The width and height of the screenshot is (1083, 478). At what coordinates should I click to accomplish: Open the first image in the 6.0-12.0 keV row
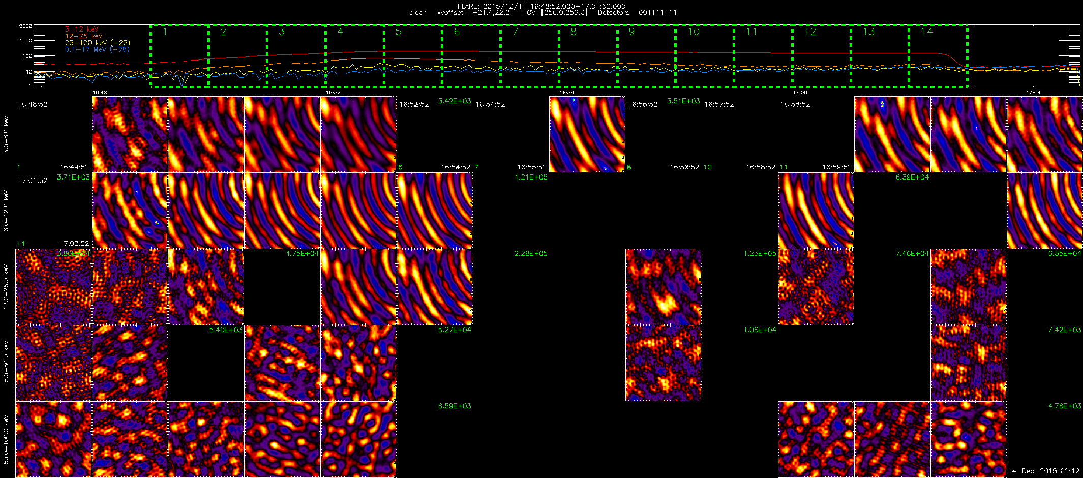[130, 211]
